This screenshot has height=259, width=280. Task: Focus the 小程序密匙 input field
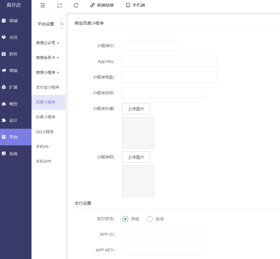pos(170,77)
